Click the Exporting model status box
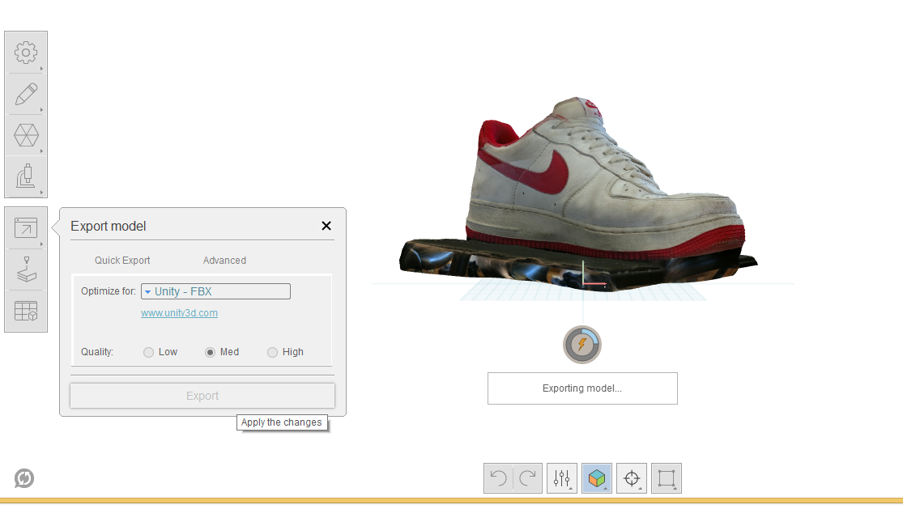903x509 pixels. [x=582, y=388]
